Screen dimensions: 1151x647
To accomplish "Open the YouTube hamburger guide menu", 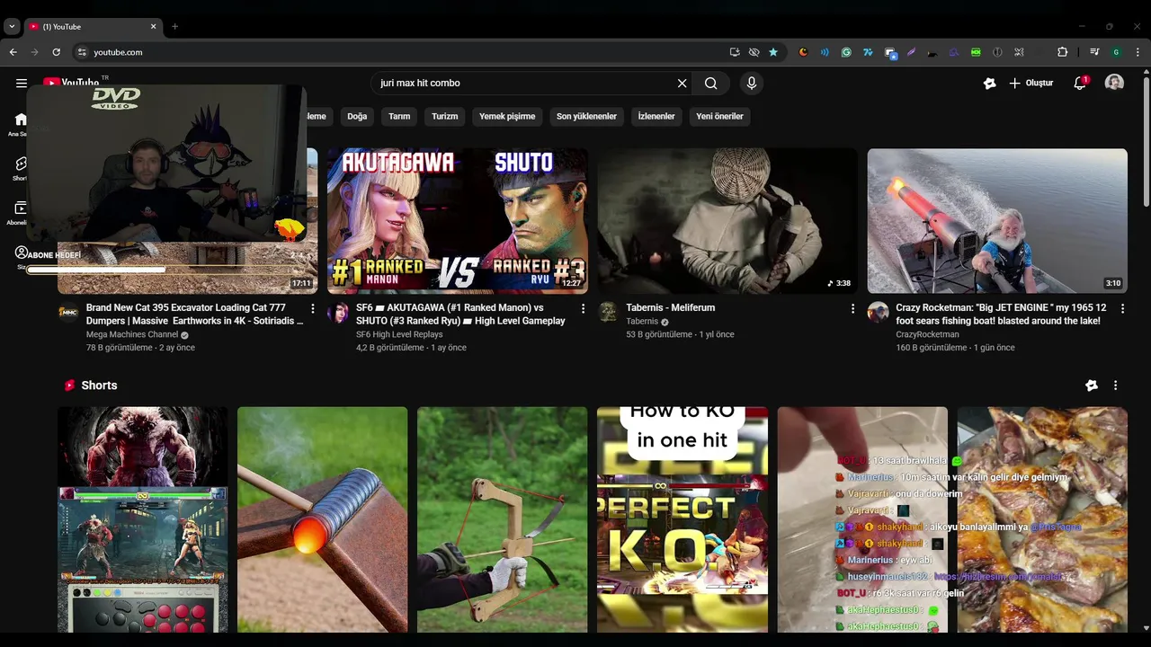I will pyautogui.click(x=21, y=83).
